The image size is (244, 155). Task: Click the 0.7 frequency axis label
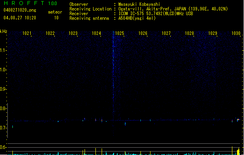(x=3, y=128)
